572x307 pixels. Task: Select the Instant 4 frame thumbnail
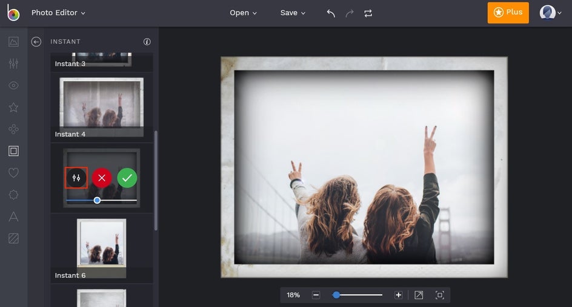point(102,108)
